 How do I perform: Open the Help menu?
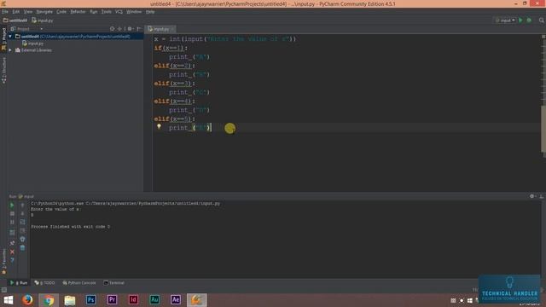150,11
